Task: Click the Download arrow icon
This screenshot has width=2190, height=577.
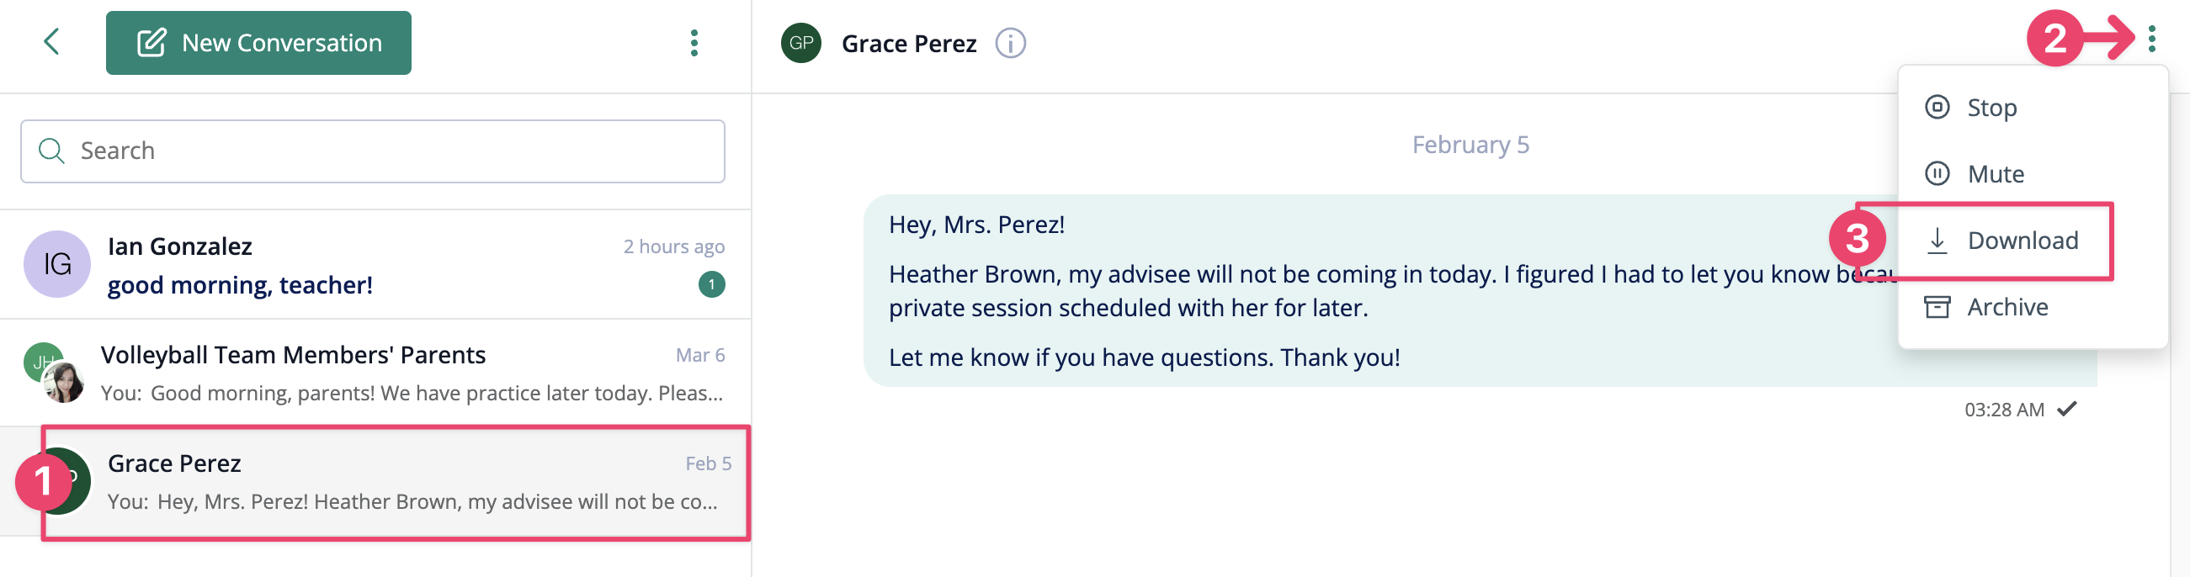Action: click(x=1937, y=241)
